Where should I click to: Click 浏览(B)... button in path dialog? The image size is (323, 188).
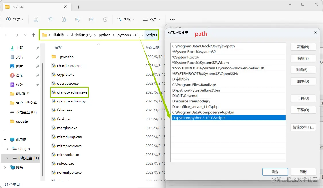click(303, 70)
